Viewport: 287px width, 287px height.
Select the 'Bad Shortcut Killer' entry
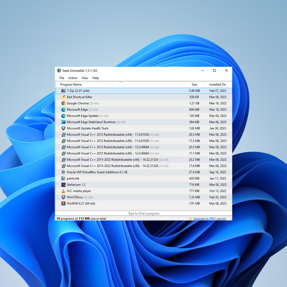pyautogui.click(x=79, y=97)
